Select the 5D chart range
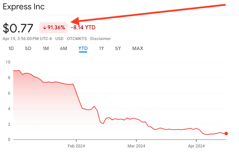This screenshot has height=155, width=239. point(28,48)
